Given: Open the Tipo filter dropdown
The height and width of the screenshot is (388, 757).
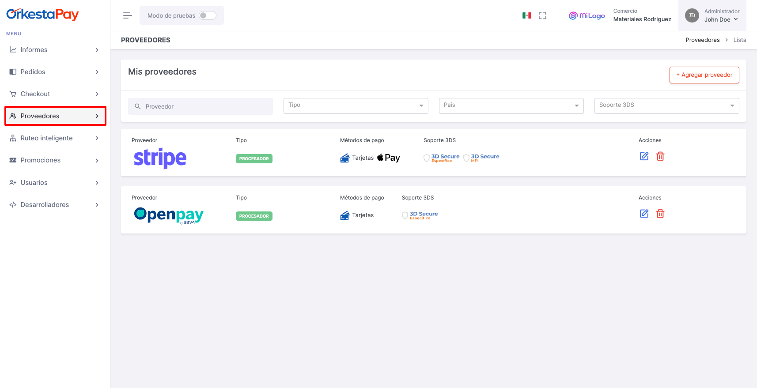Looking at the screenshot, I should [356, 106].
